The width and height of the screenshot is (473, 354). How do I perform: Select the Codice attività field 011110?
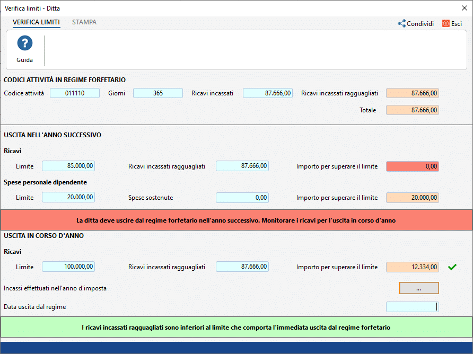75,93
